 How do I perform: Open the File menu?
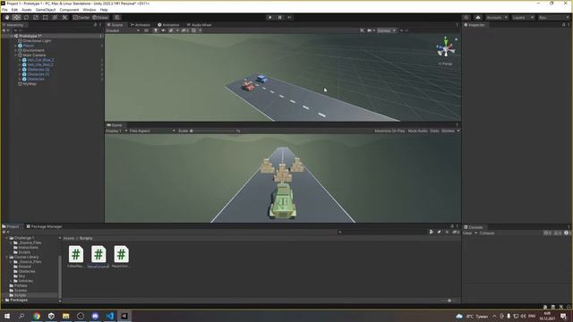point(4,10)
